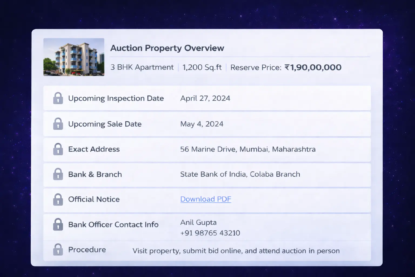
Task: Click lock icon next to Bank & Branch
Action: pyautogui.click(x=58, y=174)
